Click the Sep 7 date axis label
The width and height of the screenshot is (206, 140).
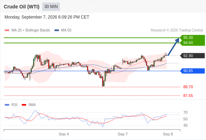pyautogui.click(x=123, y=134)
